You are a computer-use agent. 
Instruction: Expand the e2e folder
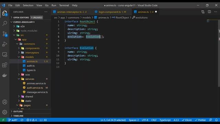pyautogui.click(x=30, y=26)
